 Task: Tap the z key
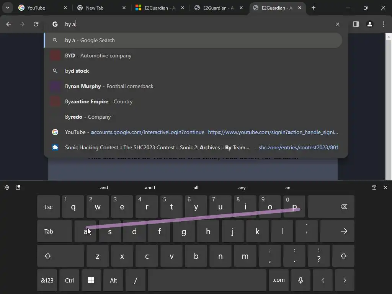98,256
